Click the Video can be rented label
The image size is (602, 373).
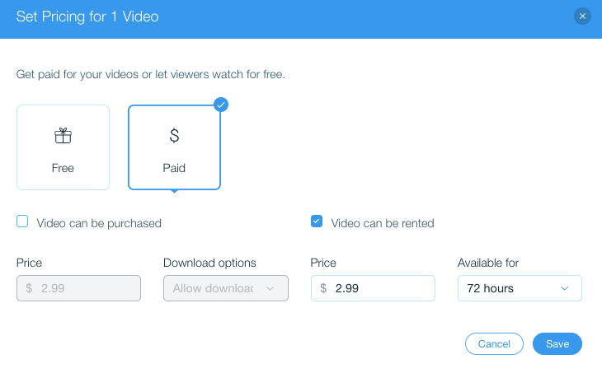pos(383,223)
